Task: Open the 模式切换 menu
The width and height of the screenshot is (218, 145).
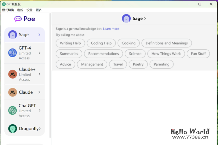Action: 8,10
